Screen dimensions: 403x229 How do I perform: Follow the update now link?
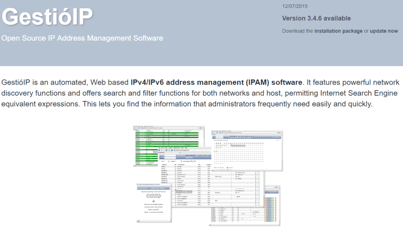[384, 31]
